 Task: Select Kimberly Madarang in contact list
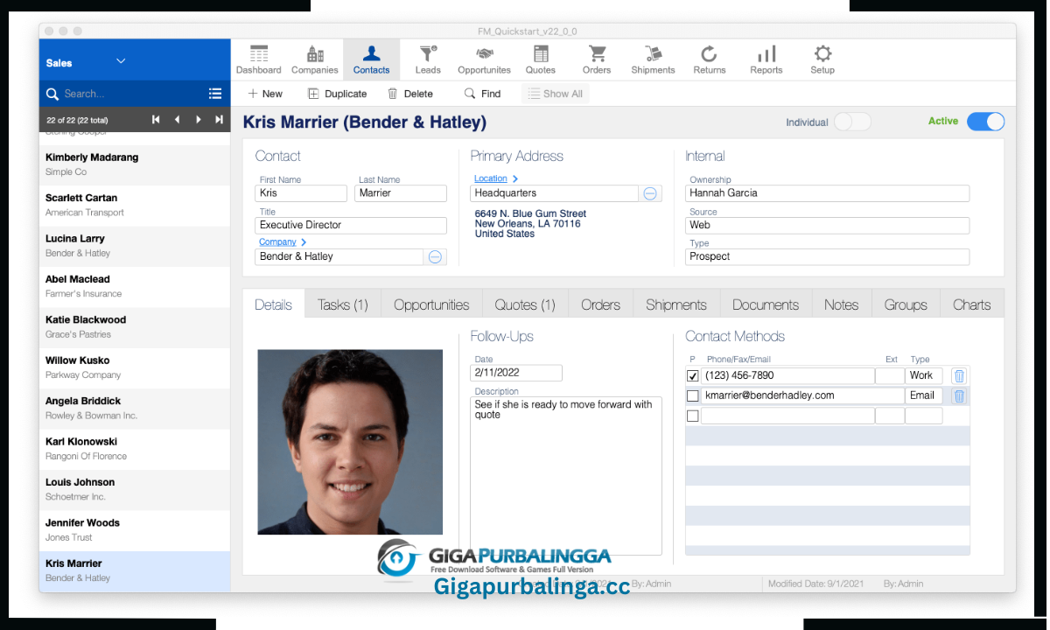coord(135,164)
